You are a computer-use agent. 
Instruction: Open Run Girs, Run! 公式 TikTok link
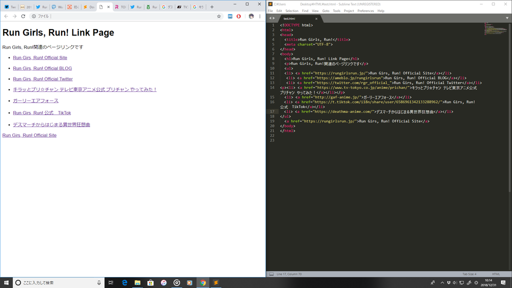click(x=42, y=112)
